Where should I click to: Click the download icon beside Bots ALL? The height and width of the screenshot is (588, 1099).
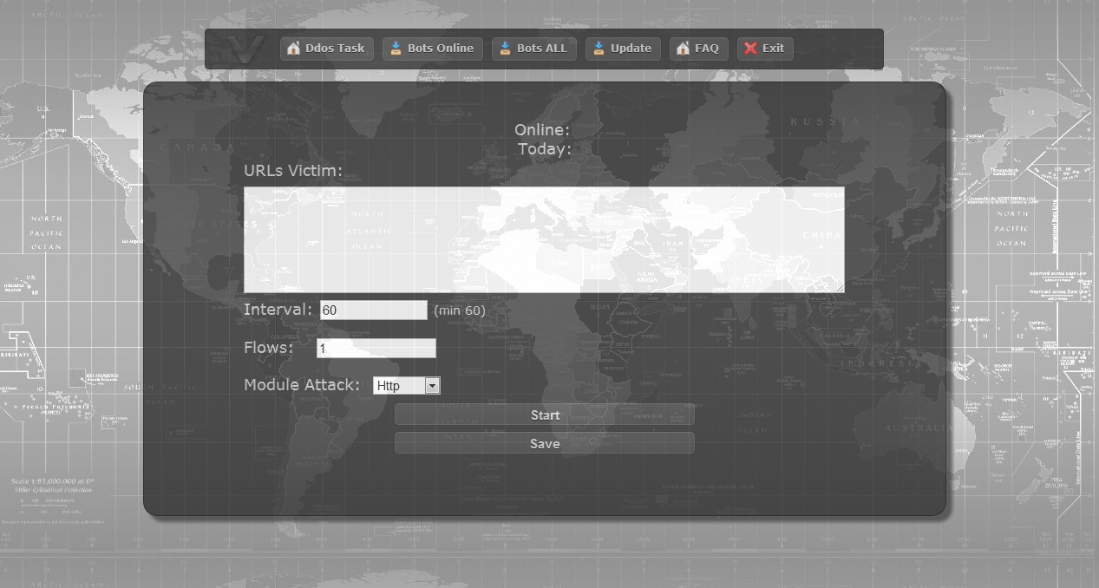pos(503,49)
